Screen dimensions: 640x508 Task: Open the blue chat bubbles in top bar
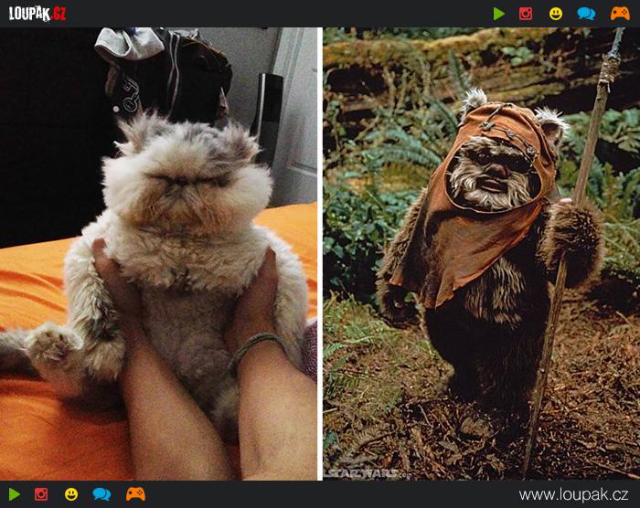click(586, 14)
